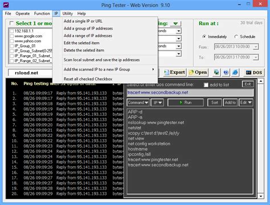Select 'net config workstation' command

pos(149,144)
